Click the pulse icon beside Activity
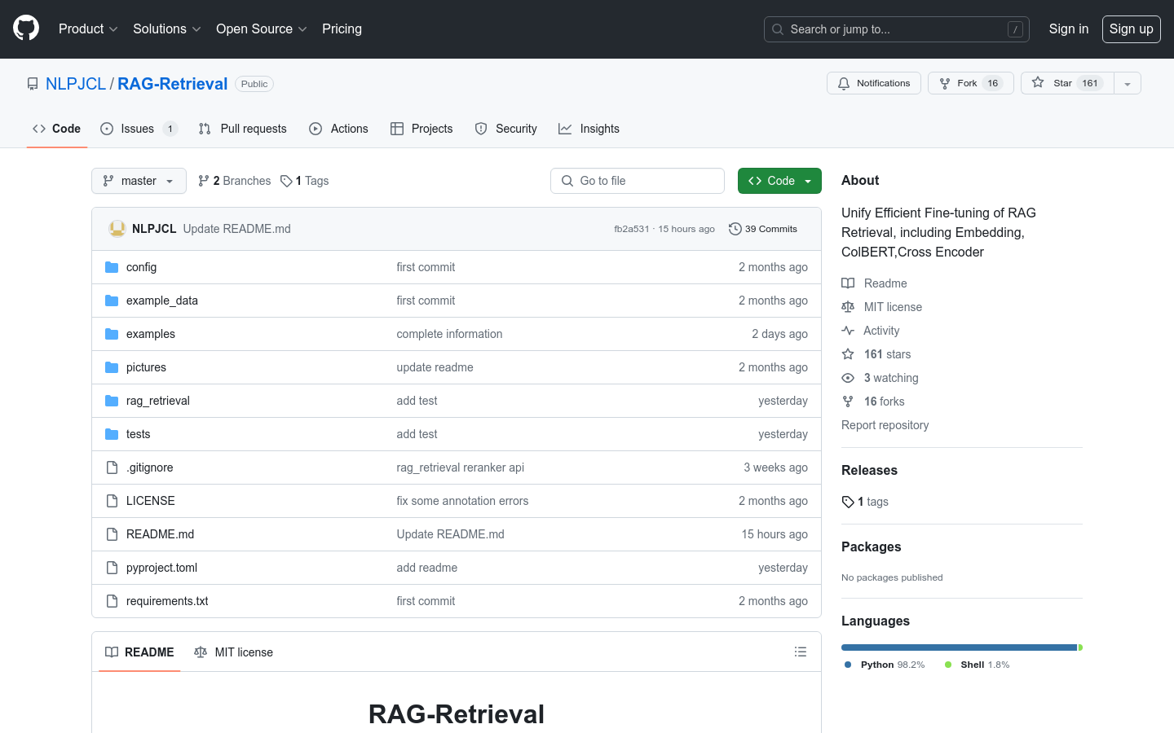The width and height of the screenshot is (1174, 733). tap(848, 331)
